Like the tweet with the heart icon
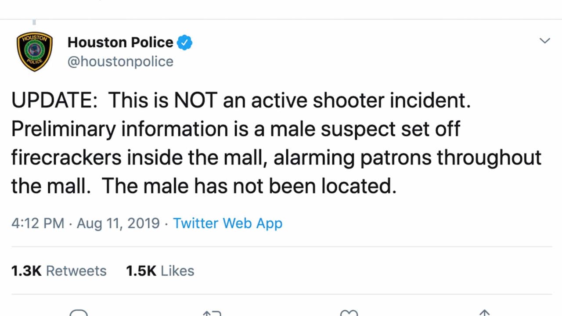Viewport: 562px width, 316px height. coord(349,312)
